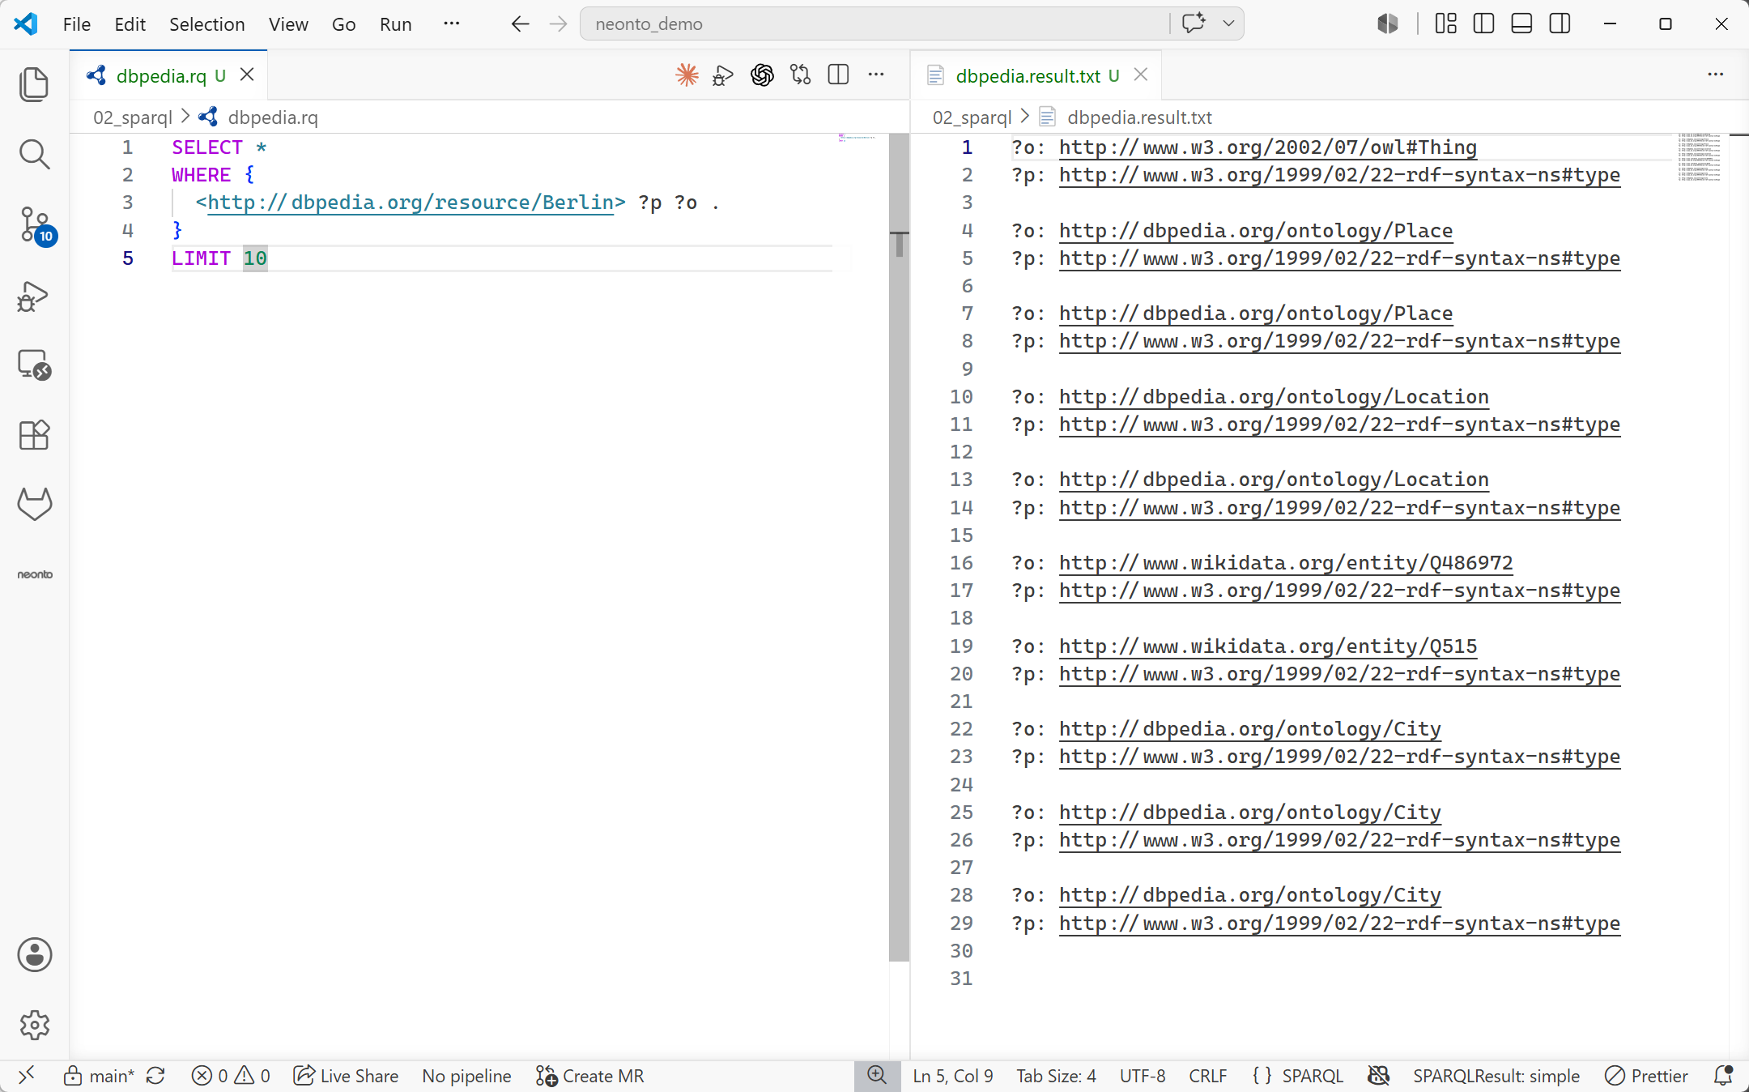Open more actions for dbpedia.rq editor group
This screenshot has height=1092, width=1749.
[876, 75]
